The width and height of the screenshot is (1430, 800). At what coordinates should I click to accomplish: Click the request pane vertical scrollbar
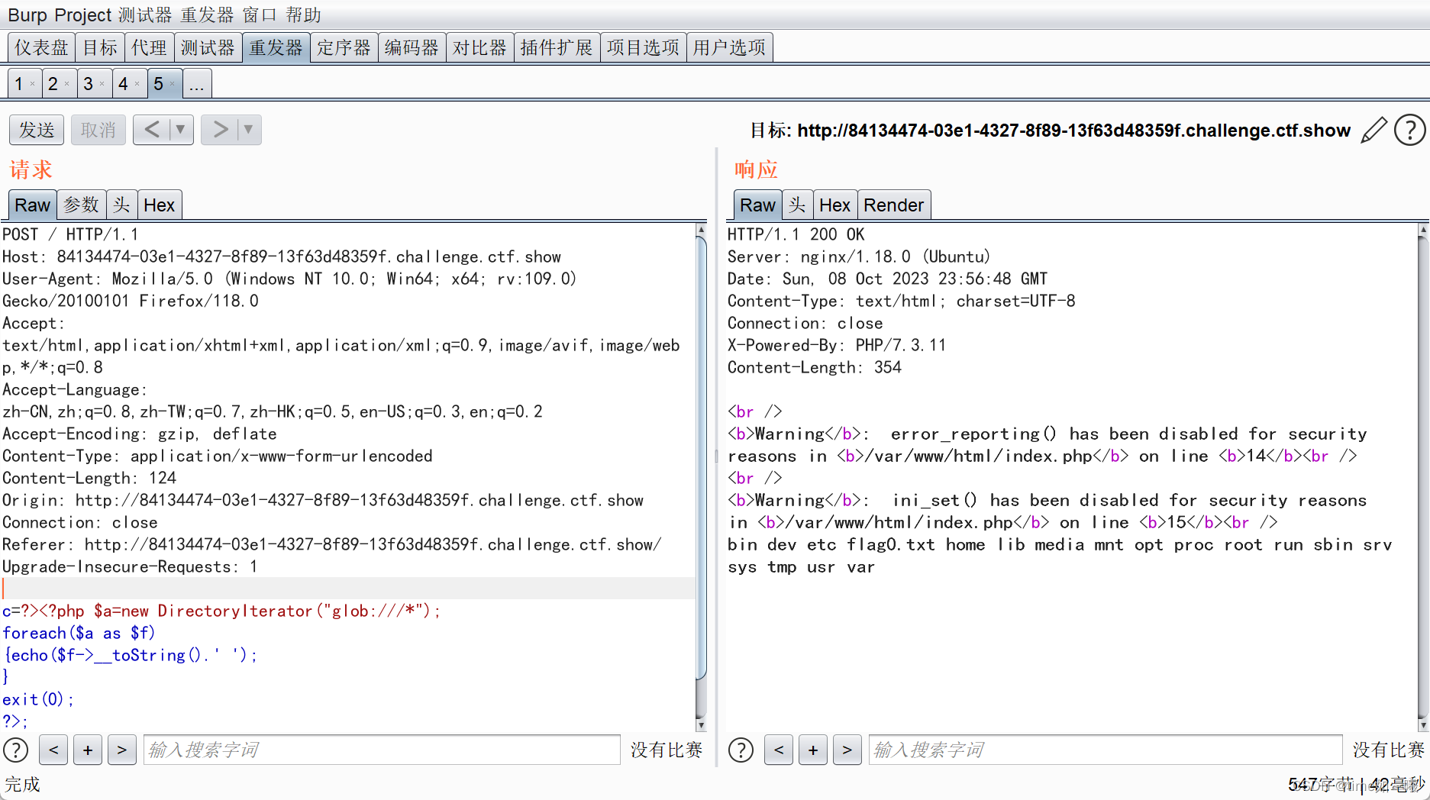pyautogui.click(x=701, y=477)
